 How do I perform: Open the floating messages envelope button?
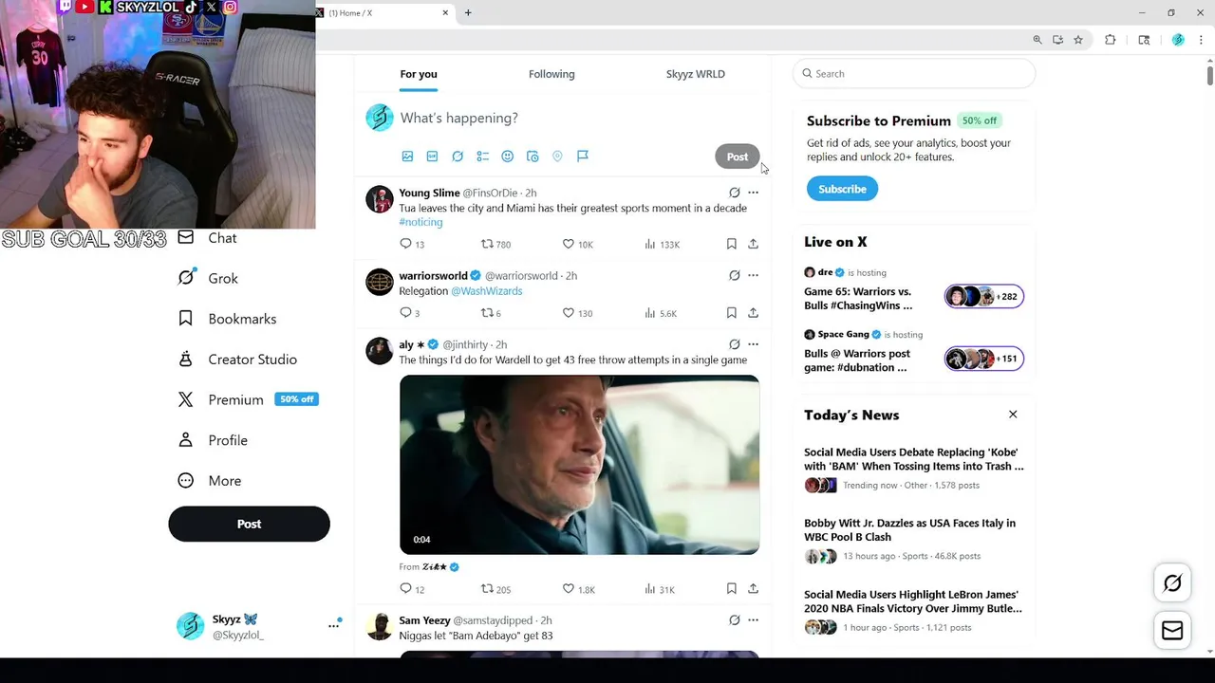click(x=1172, y=631)
